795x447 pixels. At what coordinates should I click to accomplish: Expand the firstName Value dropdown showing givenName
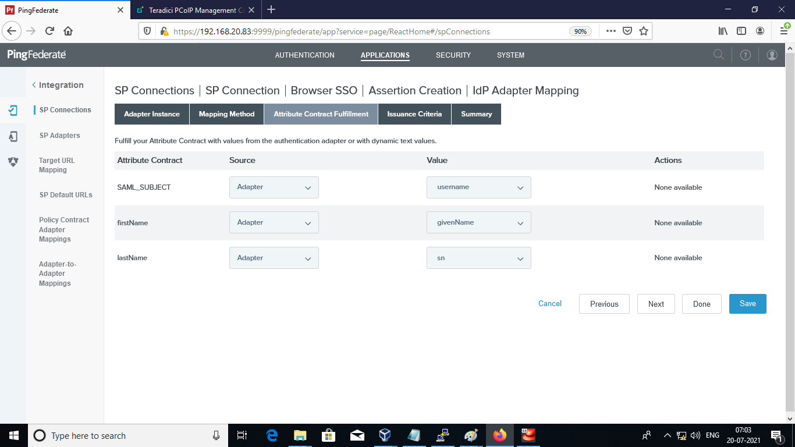[479, 222]
